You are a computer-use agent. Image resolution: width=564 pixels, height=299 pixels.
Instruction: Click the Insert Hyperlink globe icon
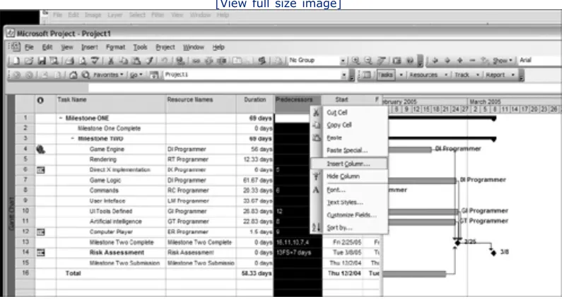tap(180, 61)
